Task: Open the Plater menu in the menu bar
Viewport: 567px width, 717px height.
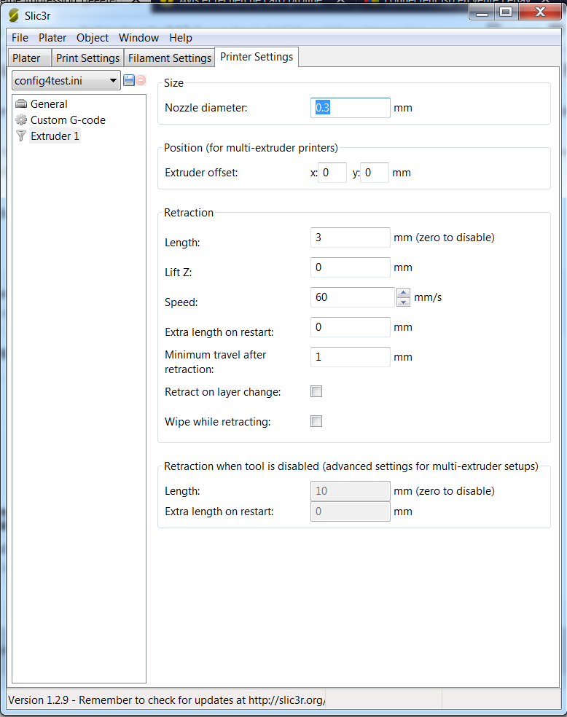Action: pyautogui.click(x=52, y=37)
